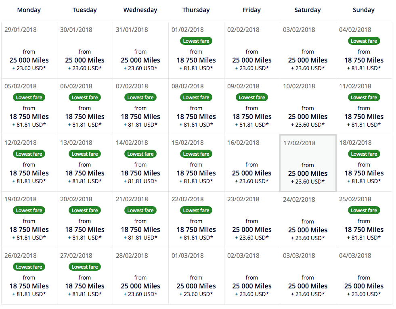Select the 18 750 Miles price on 13/02/2018
The height and width of the screenshot is (309, 396).
coord(85,173)
